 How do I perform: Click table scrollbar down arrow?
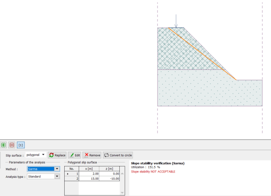point(122,193)
